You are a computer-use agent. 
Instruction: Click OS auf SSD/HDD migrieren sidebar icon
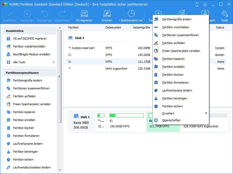(8, 38)
